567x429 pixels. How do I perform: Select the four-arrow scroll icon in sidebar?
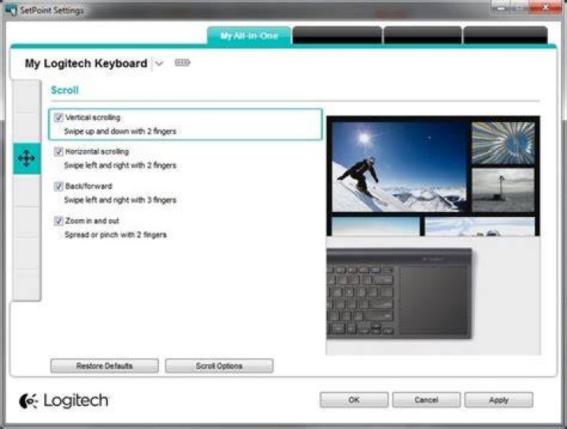point(27,159)
